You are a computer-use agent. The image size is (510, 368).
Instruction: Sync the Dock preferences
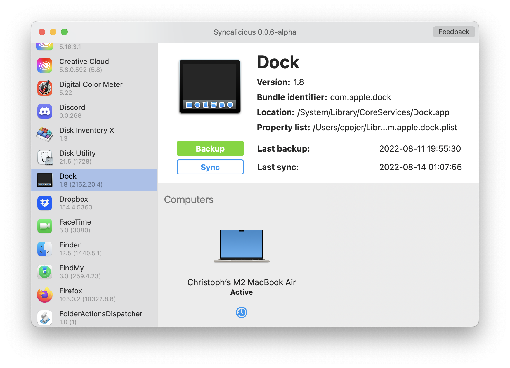210,167
